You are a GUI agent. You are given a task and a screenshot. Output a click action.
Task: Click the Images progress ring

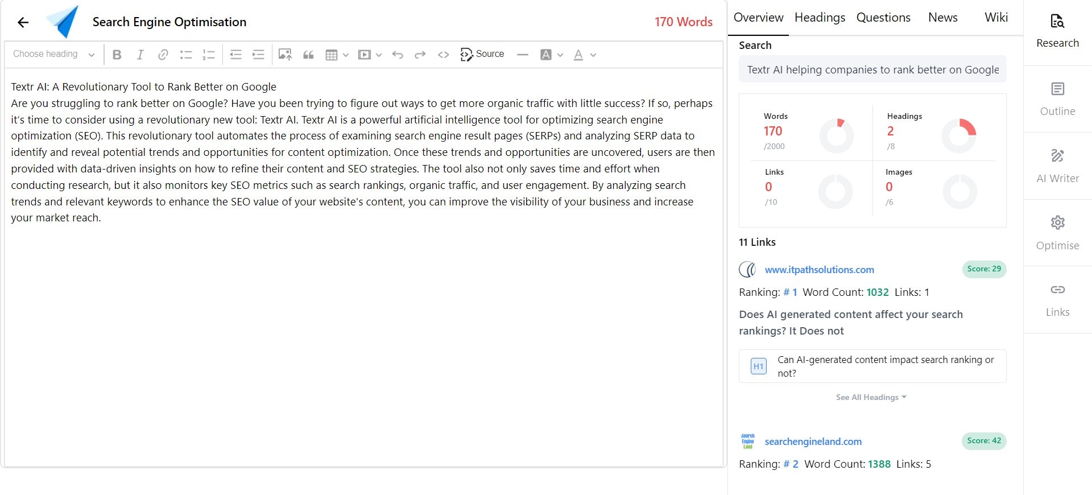[959, 192]
